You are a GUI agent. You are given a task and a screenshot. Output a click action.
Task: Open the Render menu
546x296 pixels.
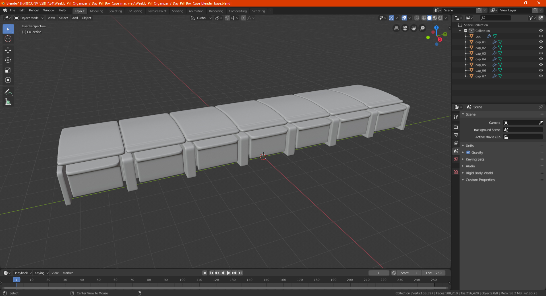[34, 10]
